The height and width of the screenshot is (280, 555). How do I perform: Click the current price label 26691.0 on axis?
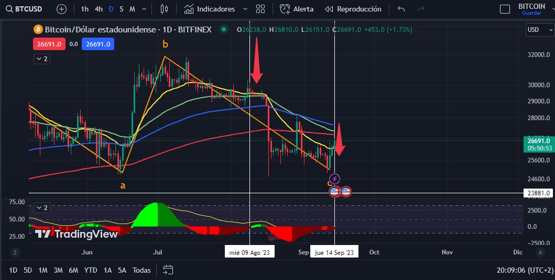coord(538,141)
